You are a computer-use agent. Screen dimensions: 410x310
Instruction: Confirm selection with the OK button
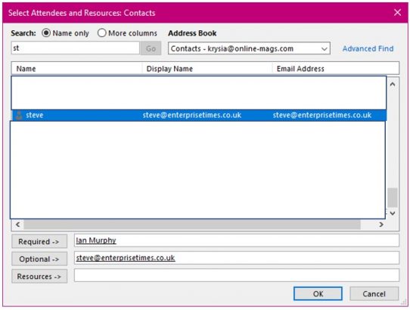pyautogui.click(x=318, y=294)
